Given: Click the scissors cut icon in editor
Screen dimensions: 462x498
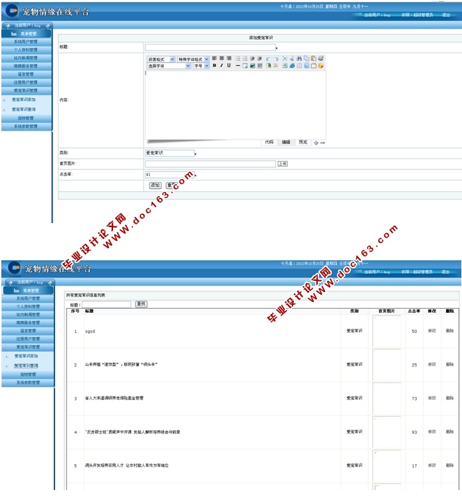Looking at the screenshot, I should click(x=292, y=58).
